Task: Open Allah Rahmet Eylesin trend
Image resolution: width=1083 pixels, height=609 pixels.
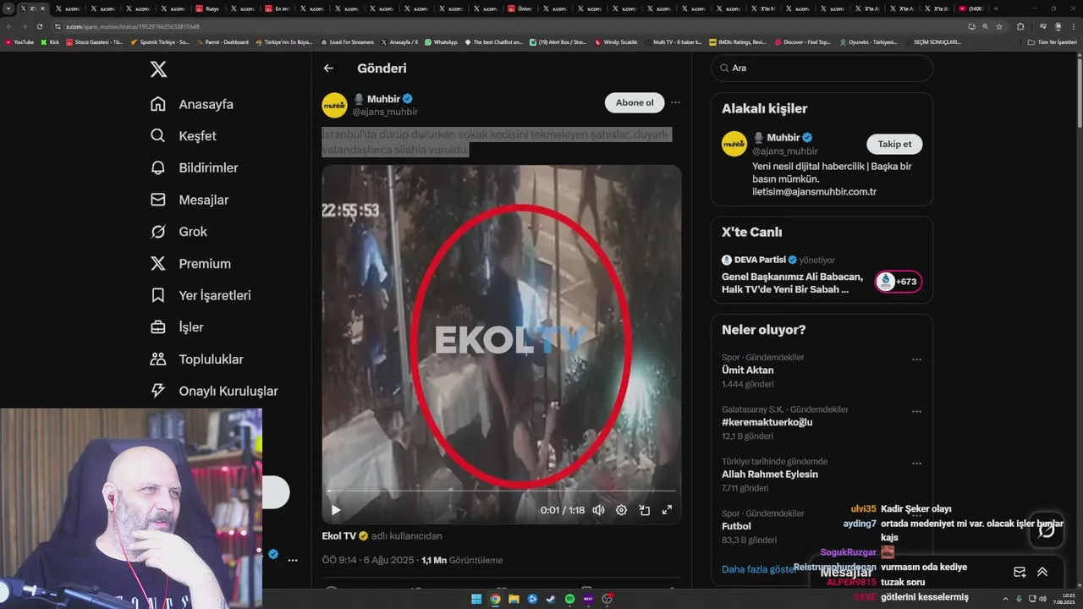Action: click(x=770, y=475)
